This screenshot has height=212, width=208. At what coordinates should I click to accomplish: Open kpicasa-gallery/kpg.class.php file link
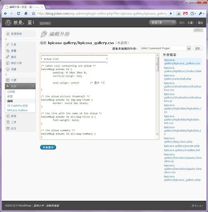tap(178, 140)
